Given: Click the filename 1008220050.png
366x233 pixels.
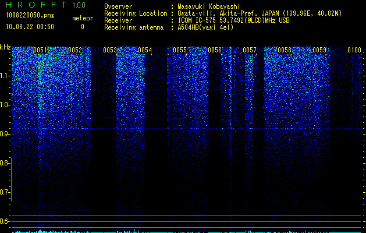Looking at the screenshot, I should [x=30, y=15].
